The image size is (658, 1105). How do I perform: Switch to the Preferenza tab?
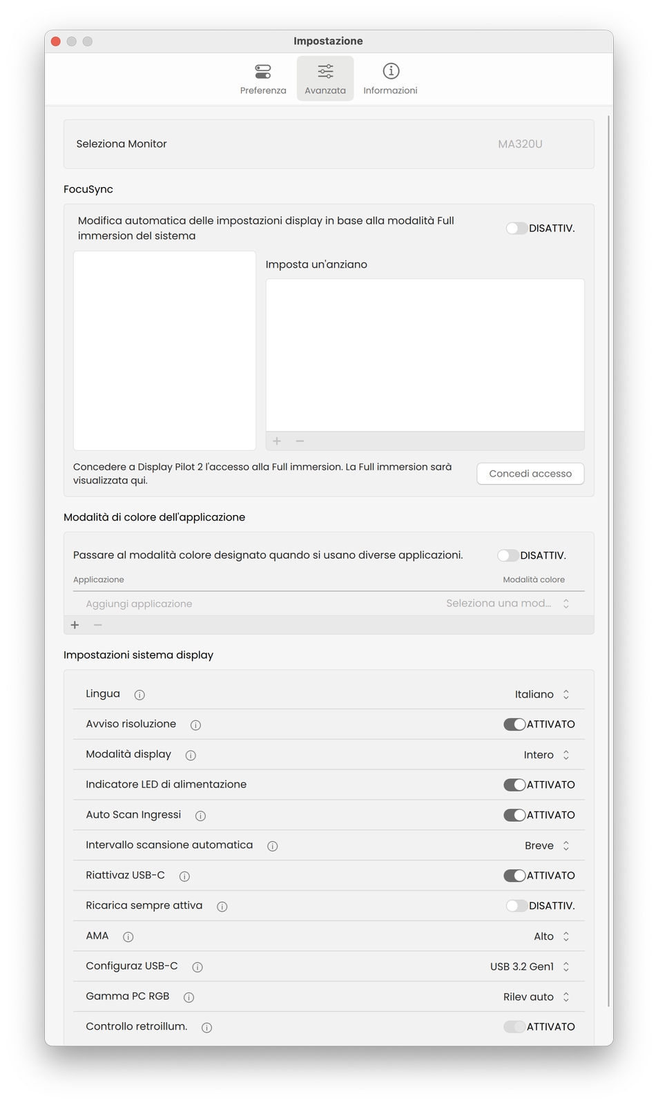[263, 79]
